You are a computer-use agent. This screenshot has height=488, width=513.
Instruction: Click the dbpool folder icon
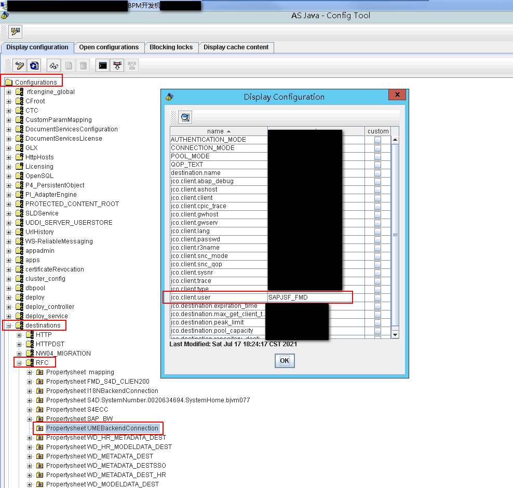coord(20,288)
